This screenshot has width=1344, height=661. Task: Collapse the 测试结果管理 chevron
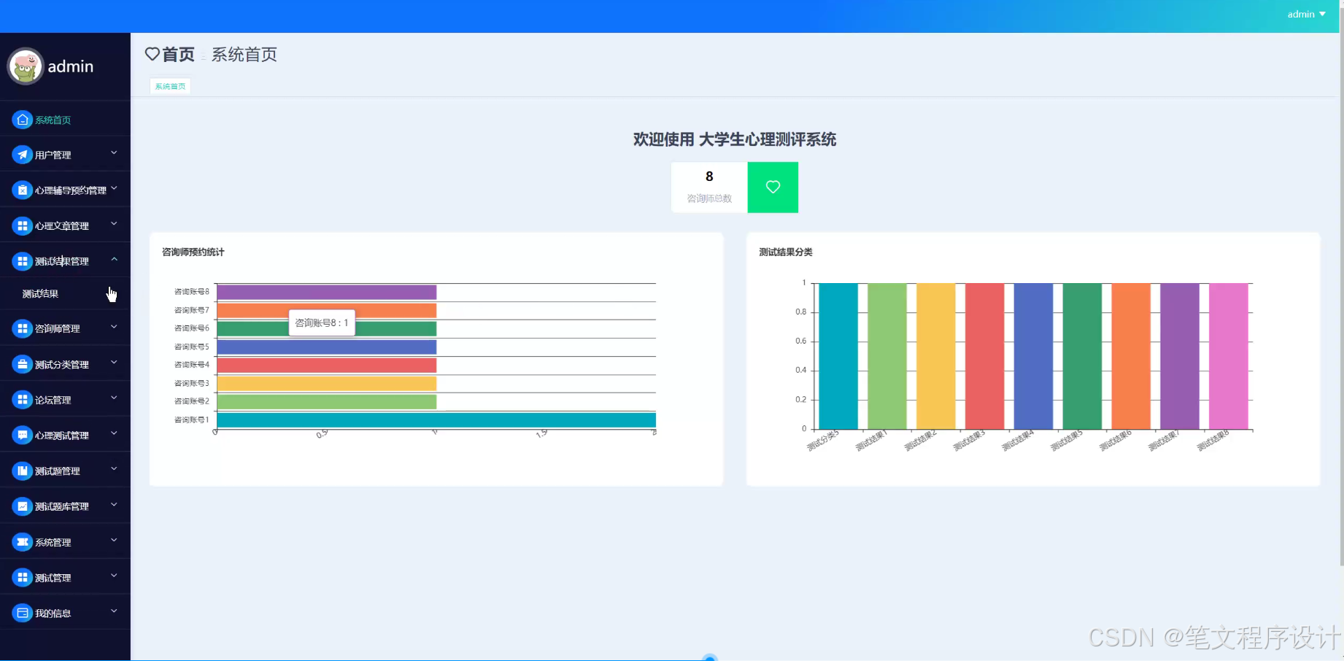(x=114, y=260)
